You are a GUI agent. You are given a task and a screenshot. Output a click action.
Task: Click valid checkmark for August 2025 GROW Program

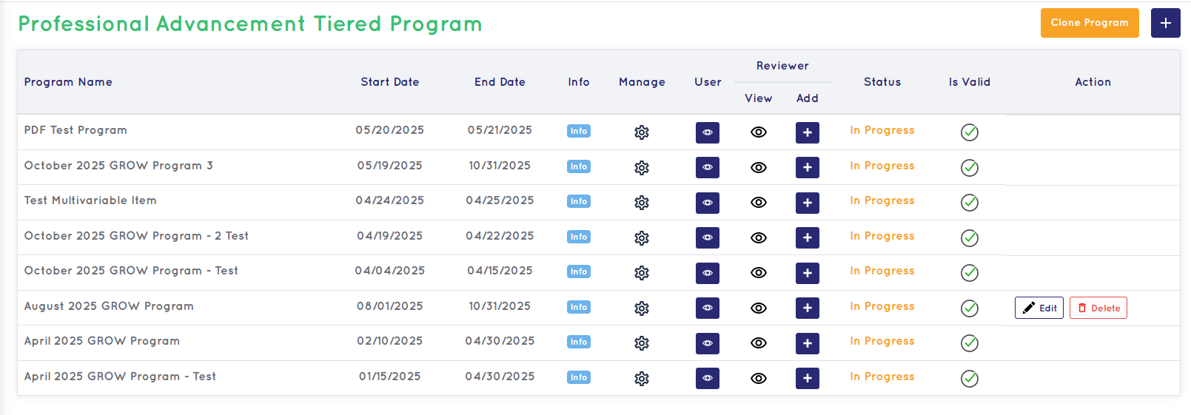pyautogui.click(x=970, y=308)
